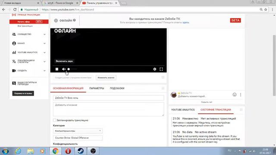Click the Канал account icon
The image size is (276, 155).
pos(14,43)
